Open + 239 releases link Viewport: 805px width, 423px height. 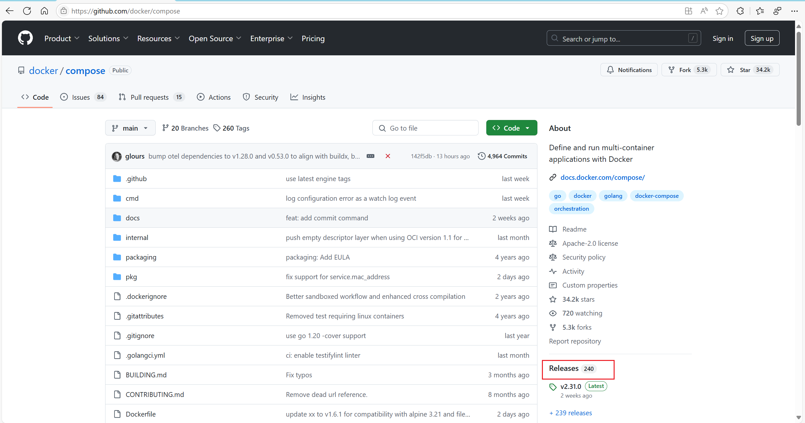coord(571,413)
